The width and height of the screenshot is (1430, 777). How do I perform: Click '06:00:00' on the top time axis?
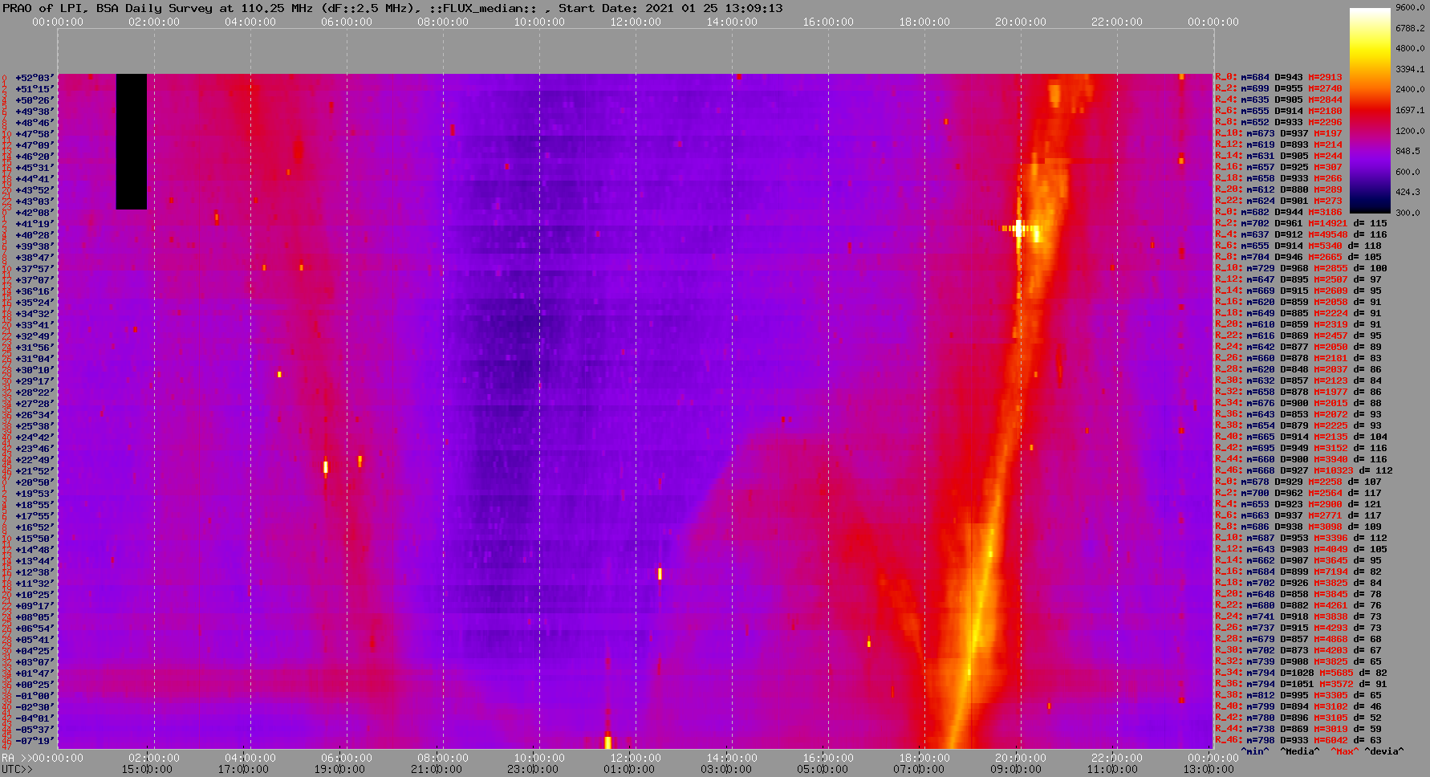[347, 22]
